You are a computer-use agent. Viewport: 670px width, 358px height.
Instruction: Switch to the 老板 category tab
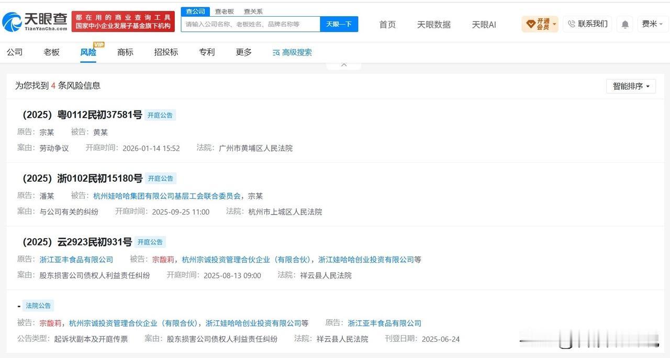(x=51, y=52)
